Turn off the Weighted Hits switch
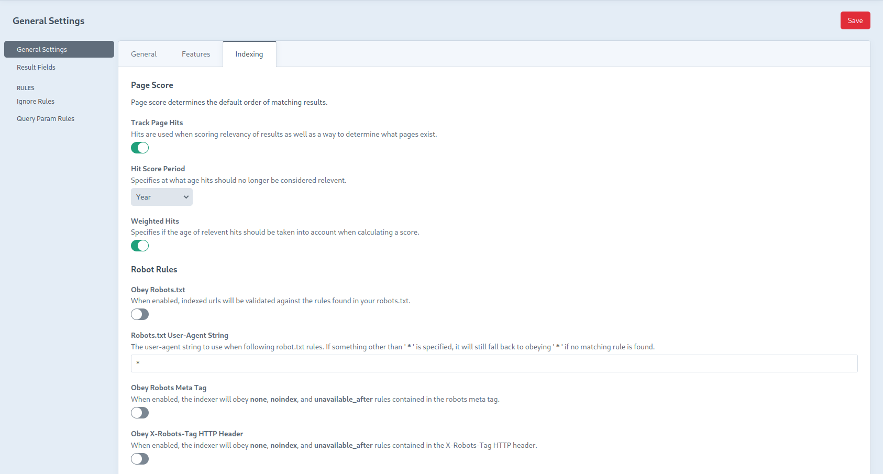This screenshot has width=883, height=474. 140,246
